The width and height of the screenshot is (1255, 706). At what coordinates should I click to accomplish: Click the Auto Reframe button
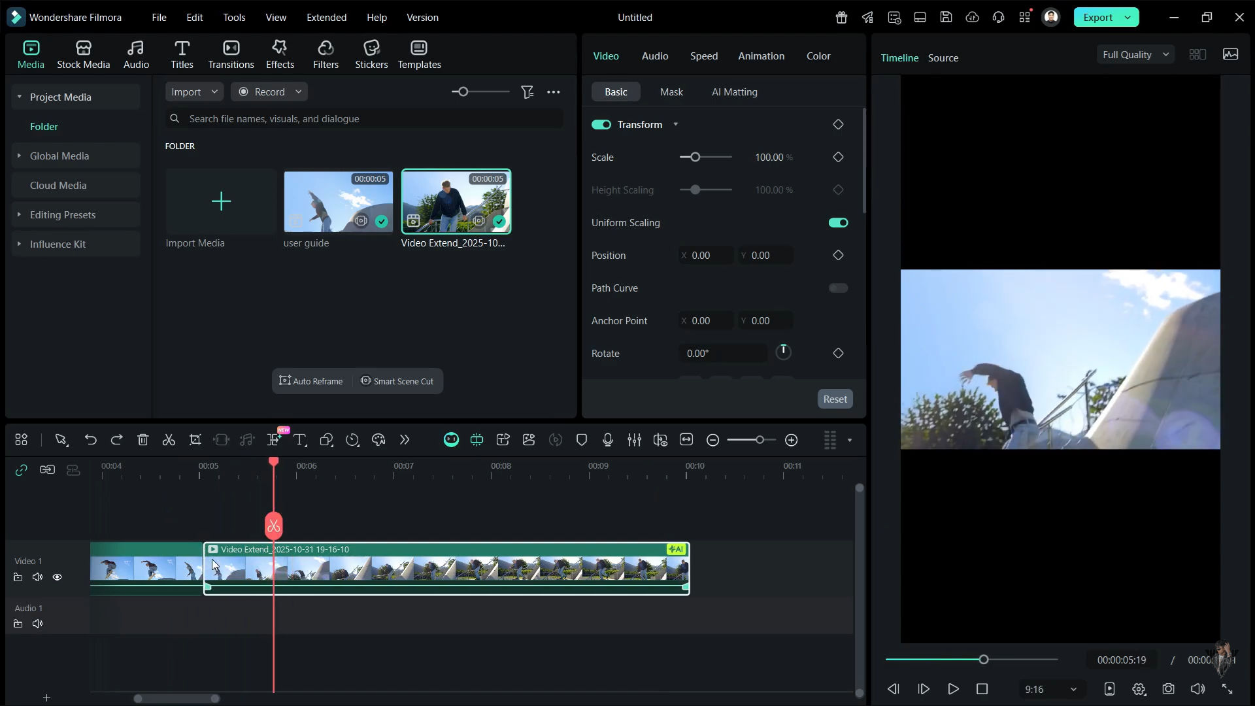point(311,381)
